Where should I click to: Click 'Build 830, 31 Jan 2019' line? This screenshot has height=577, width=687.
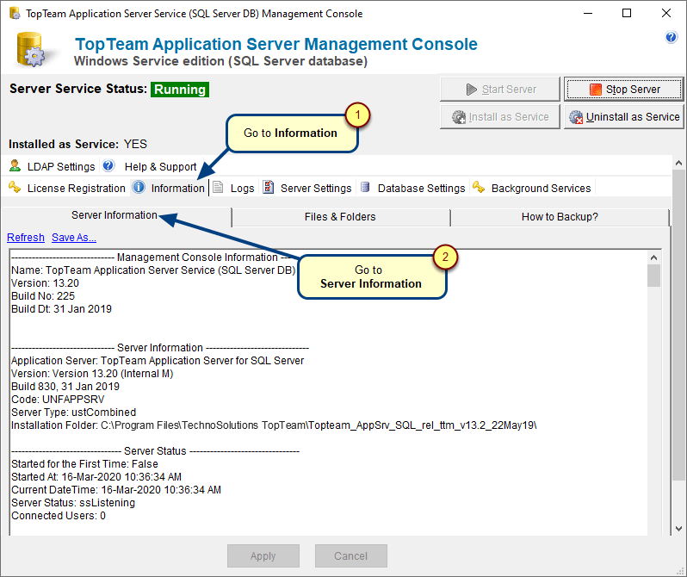coord(65,387)
